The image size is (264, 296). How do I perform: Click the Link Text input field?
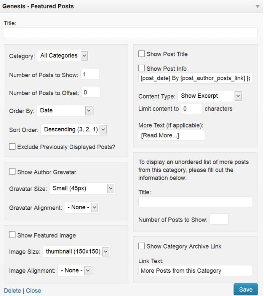[195, 270]
